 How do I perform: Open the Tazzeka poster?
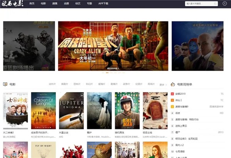coord(99,150)
